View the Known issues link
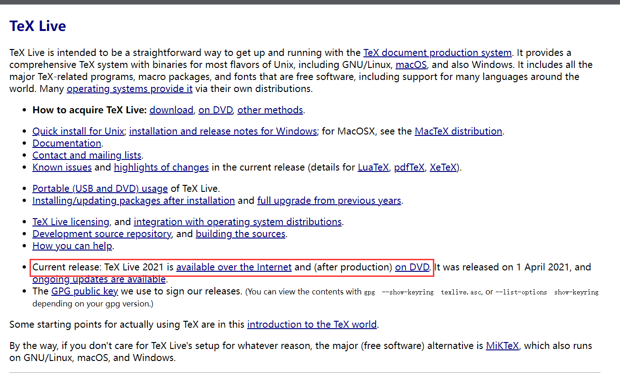Viewport: 620px width, 373px height. pyautogui.click(x=62, y=167)
